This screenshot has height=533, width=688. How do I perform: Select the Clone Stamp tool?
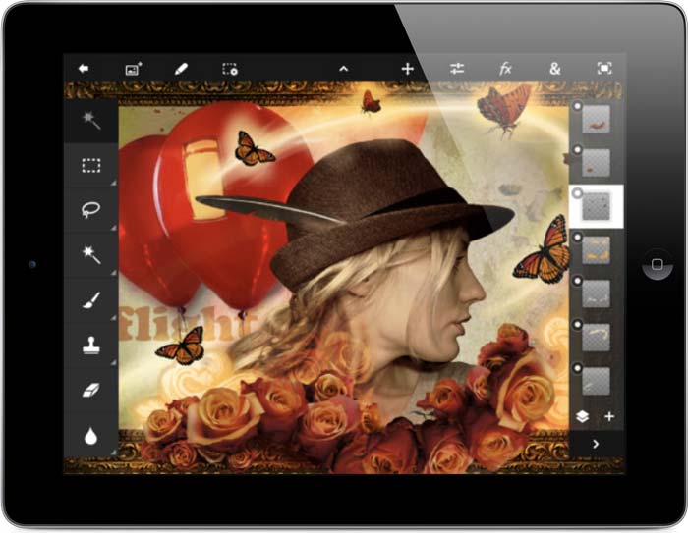[90, 346]
